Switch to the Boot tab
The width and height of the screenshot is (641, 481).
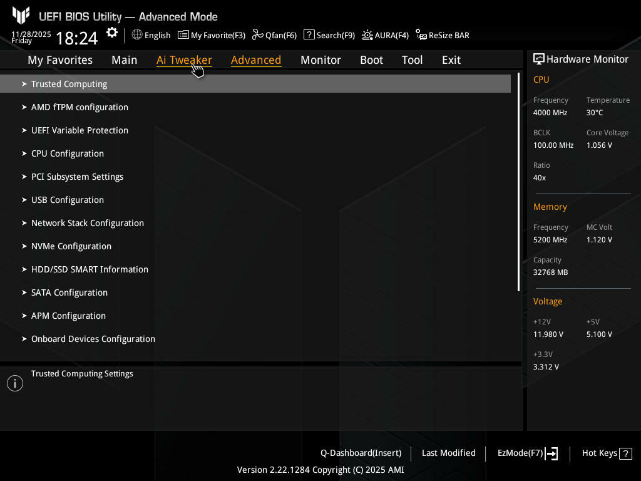pos(371,60)
